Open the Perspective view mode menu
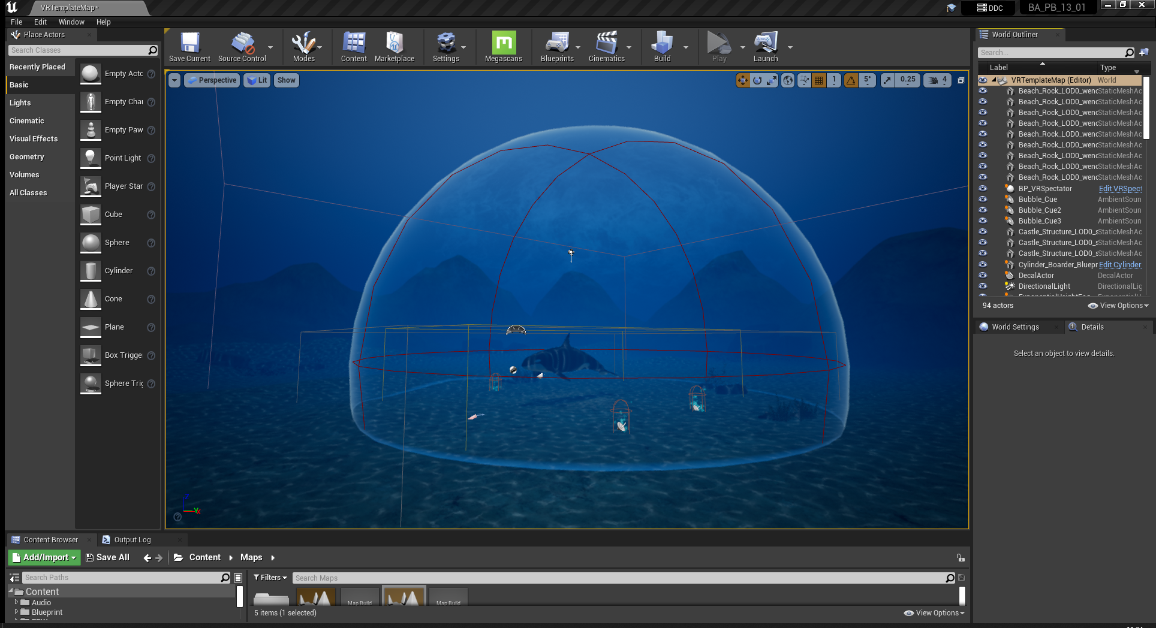 tap(212, 80)
